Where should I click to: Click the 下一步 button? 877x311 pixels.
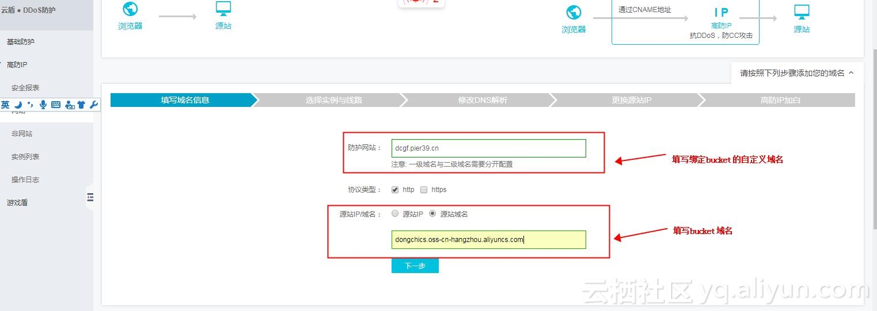(415, 266)
